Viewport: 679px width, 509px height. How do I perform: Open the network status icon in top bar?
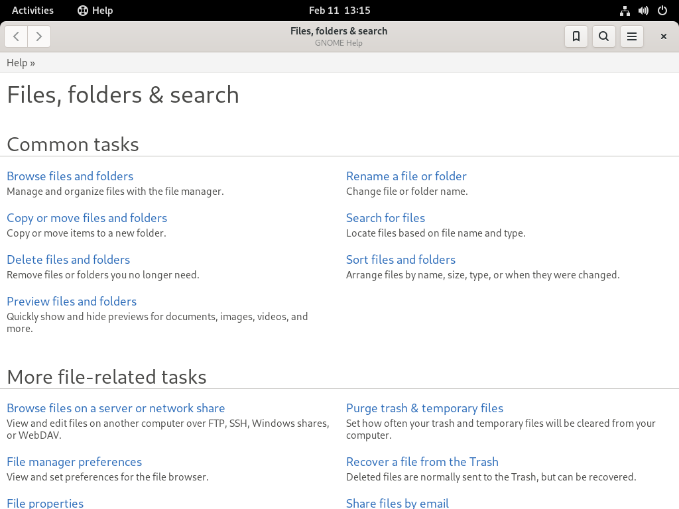[625, 11]
